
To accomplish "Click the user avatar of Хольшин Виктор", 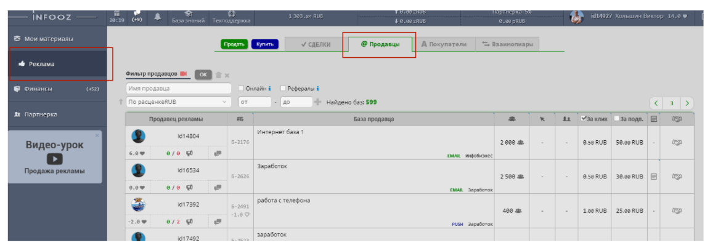I will click(576, 17).
